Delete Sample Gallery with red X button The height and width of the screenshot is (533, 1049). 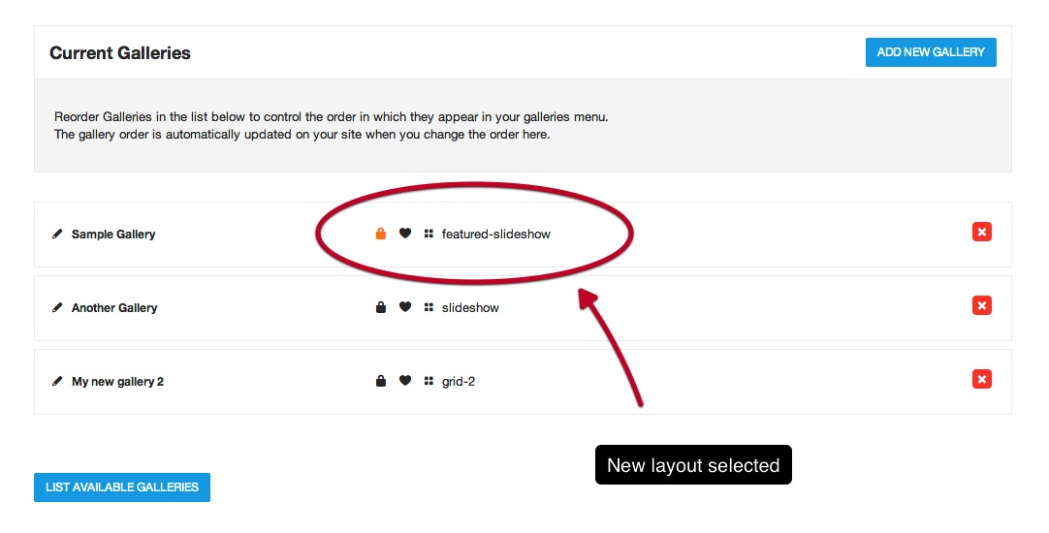[x=982, y=232]
